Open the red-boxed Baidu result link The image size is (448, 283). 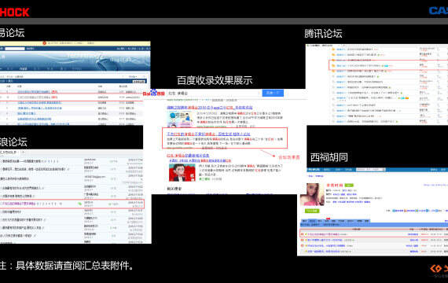click(x=208, y=134)
